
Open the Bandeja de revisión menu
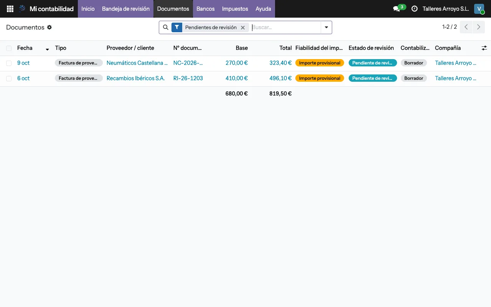point(126,9)
